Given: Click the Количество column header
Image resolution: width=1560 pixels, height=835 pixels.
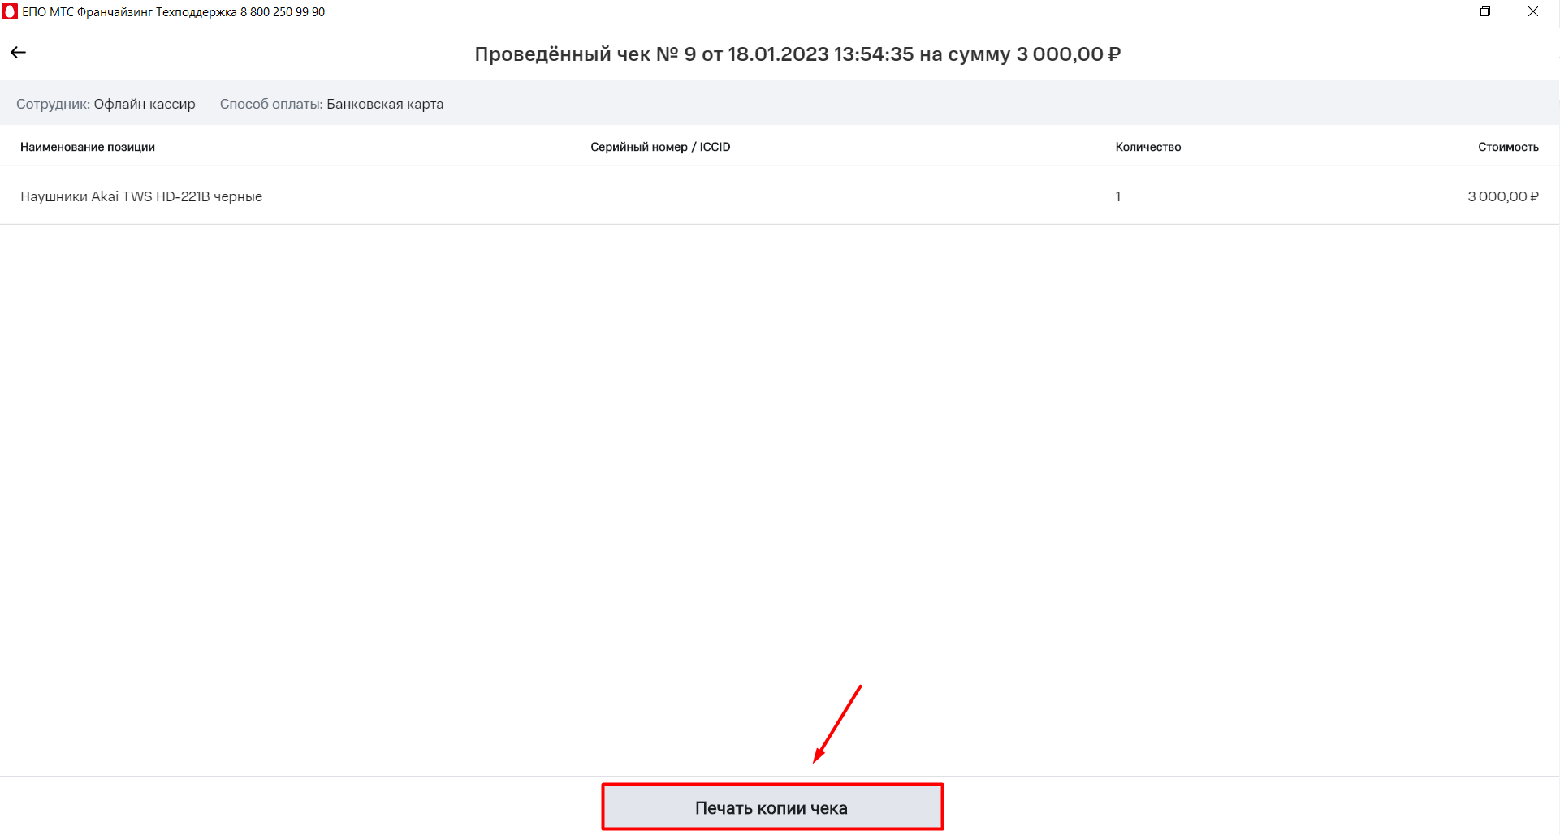Looking at the screenshot, I should tap(1147, 147).
